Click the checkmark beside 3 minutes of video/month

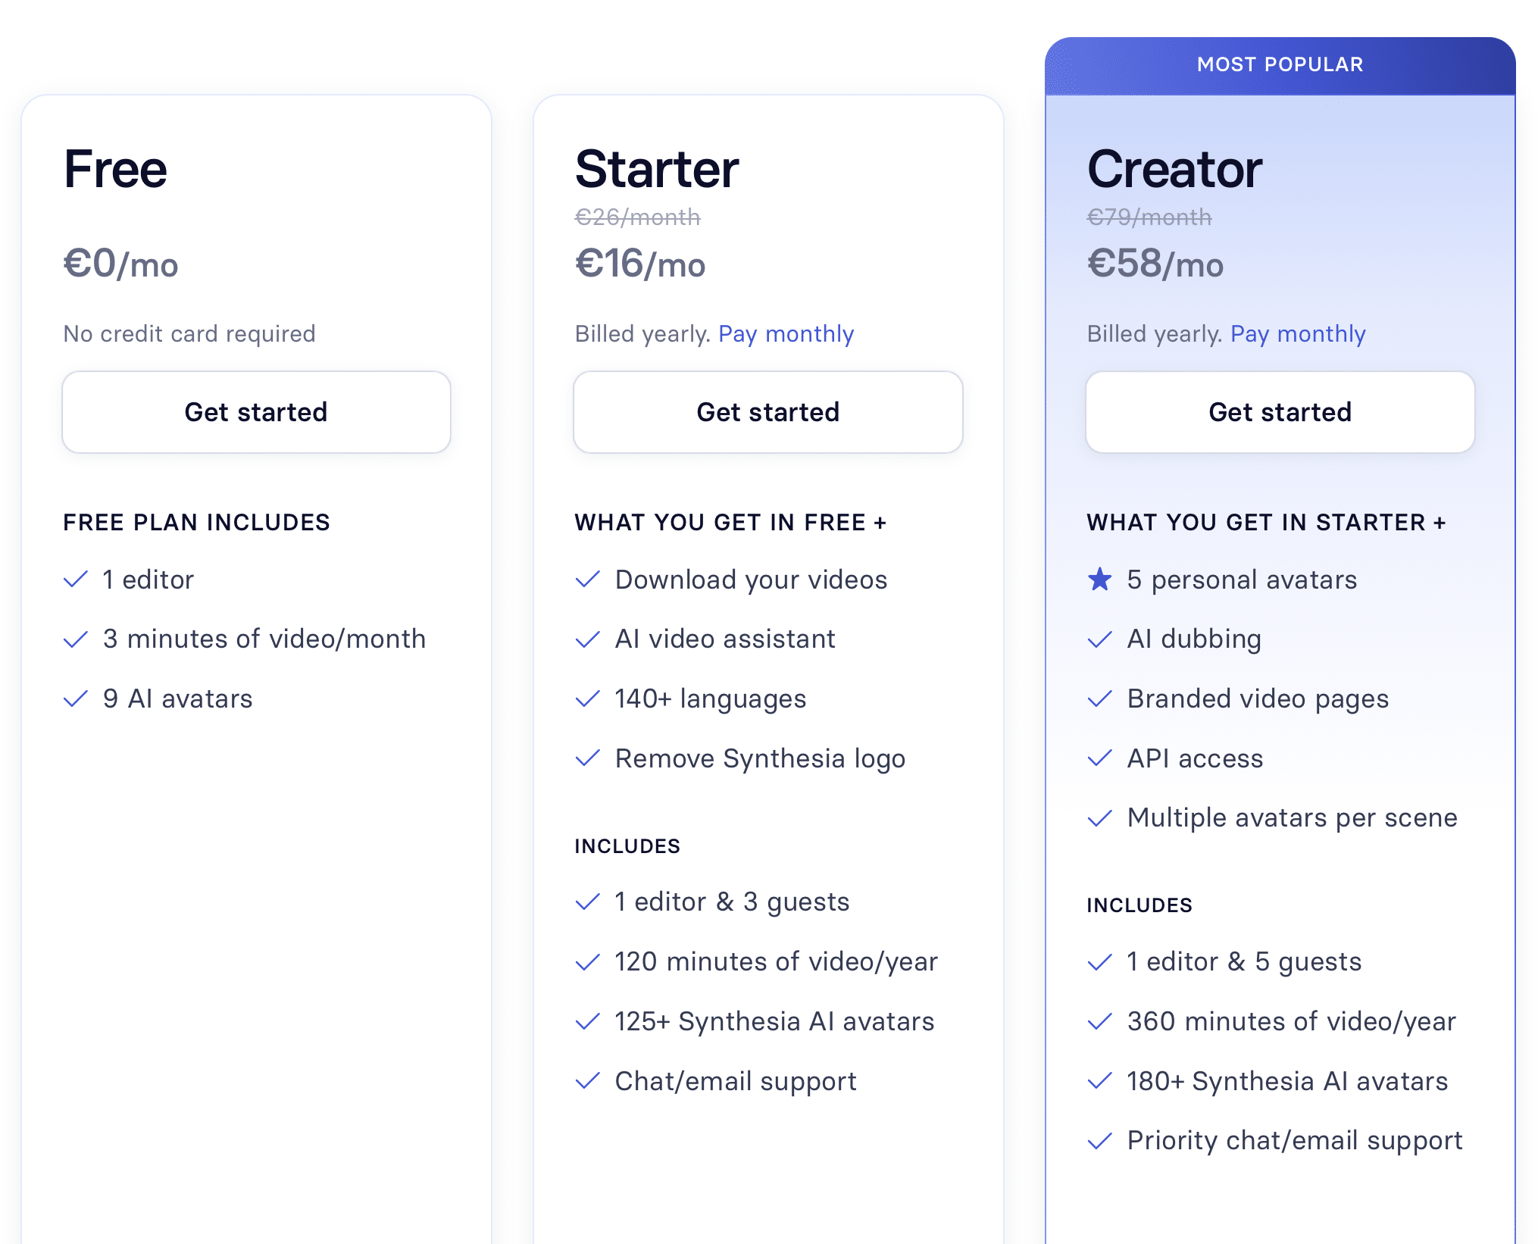click(76, 639)
